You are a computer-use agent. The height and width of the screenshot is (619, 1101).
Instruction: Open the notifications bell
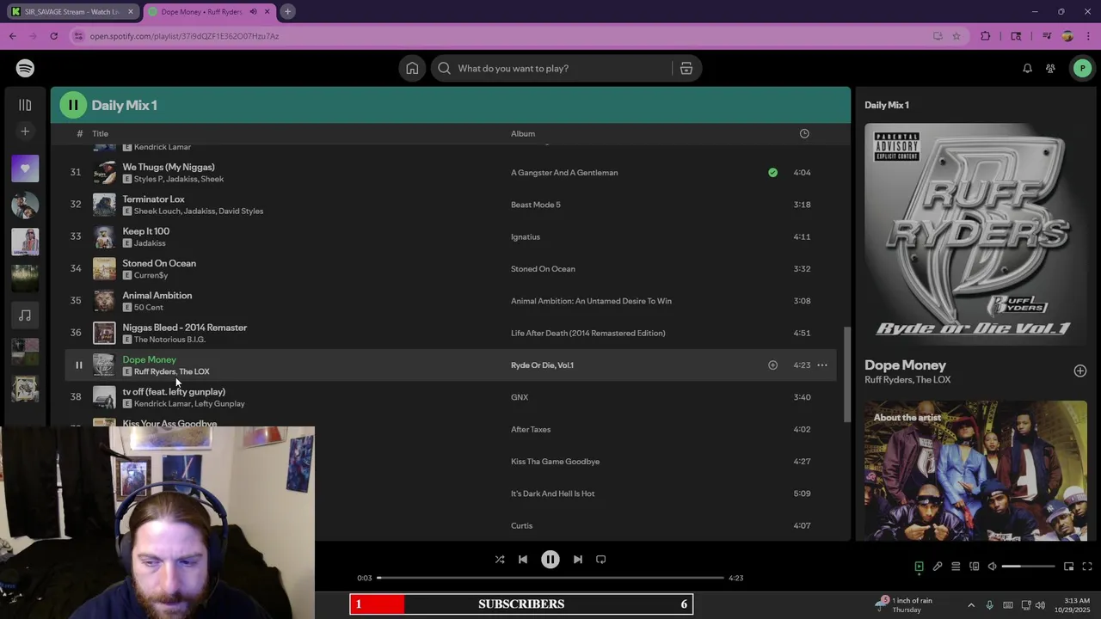pyautogui.click(x=1027, y=68)
